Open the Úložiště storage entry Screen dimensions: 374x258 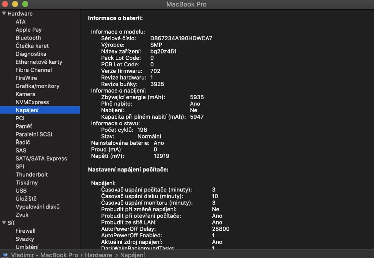(x=26, y=199)
